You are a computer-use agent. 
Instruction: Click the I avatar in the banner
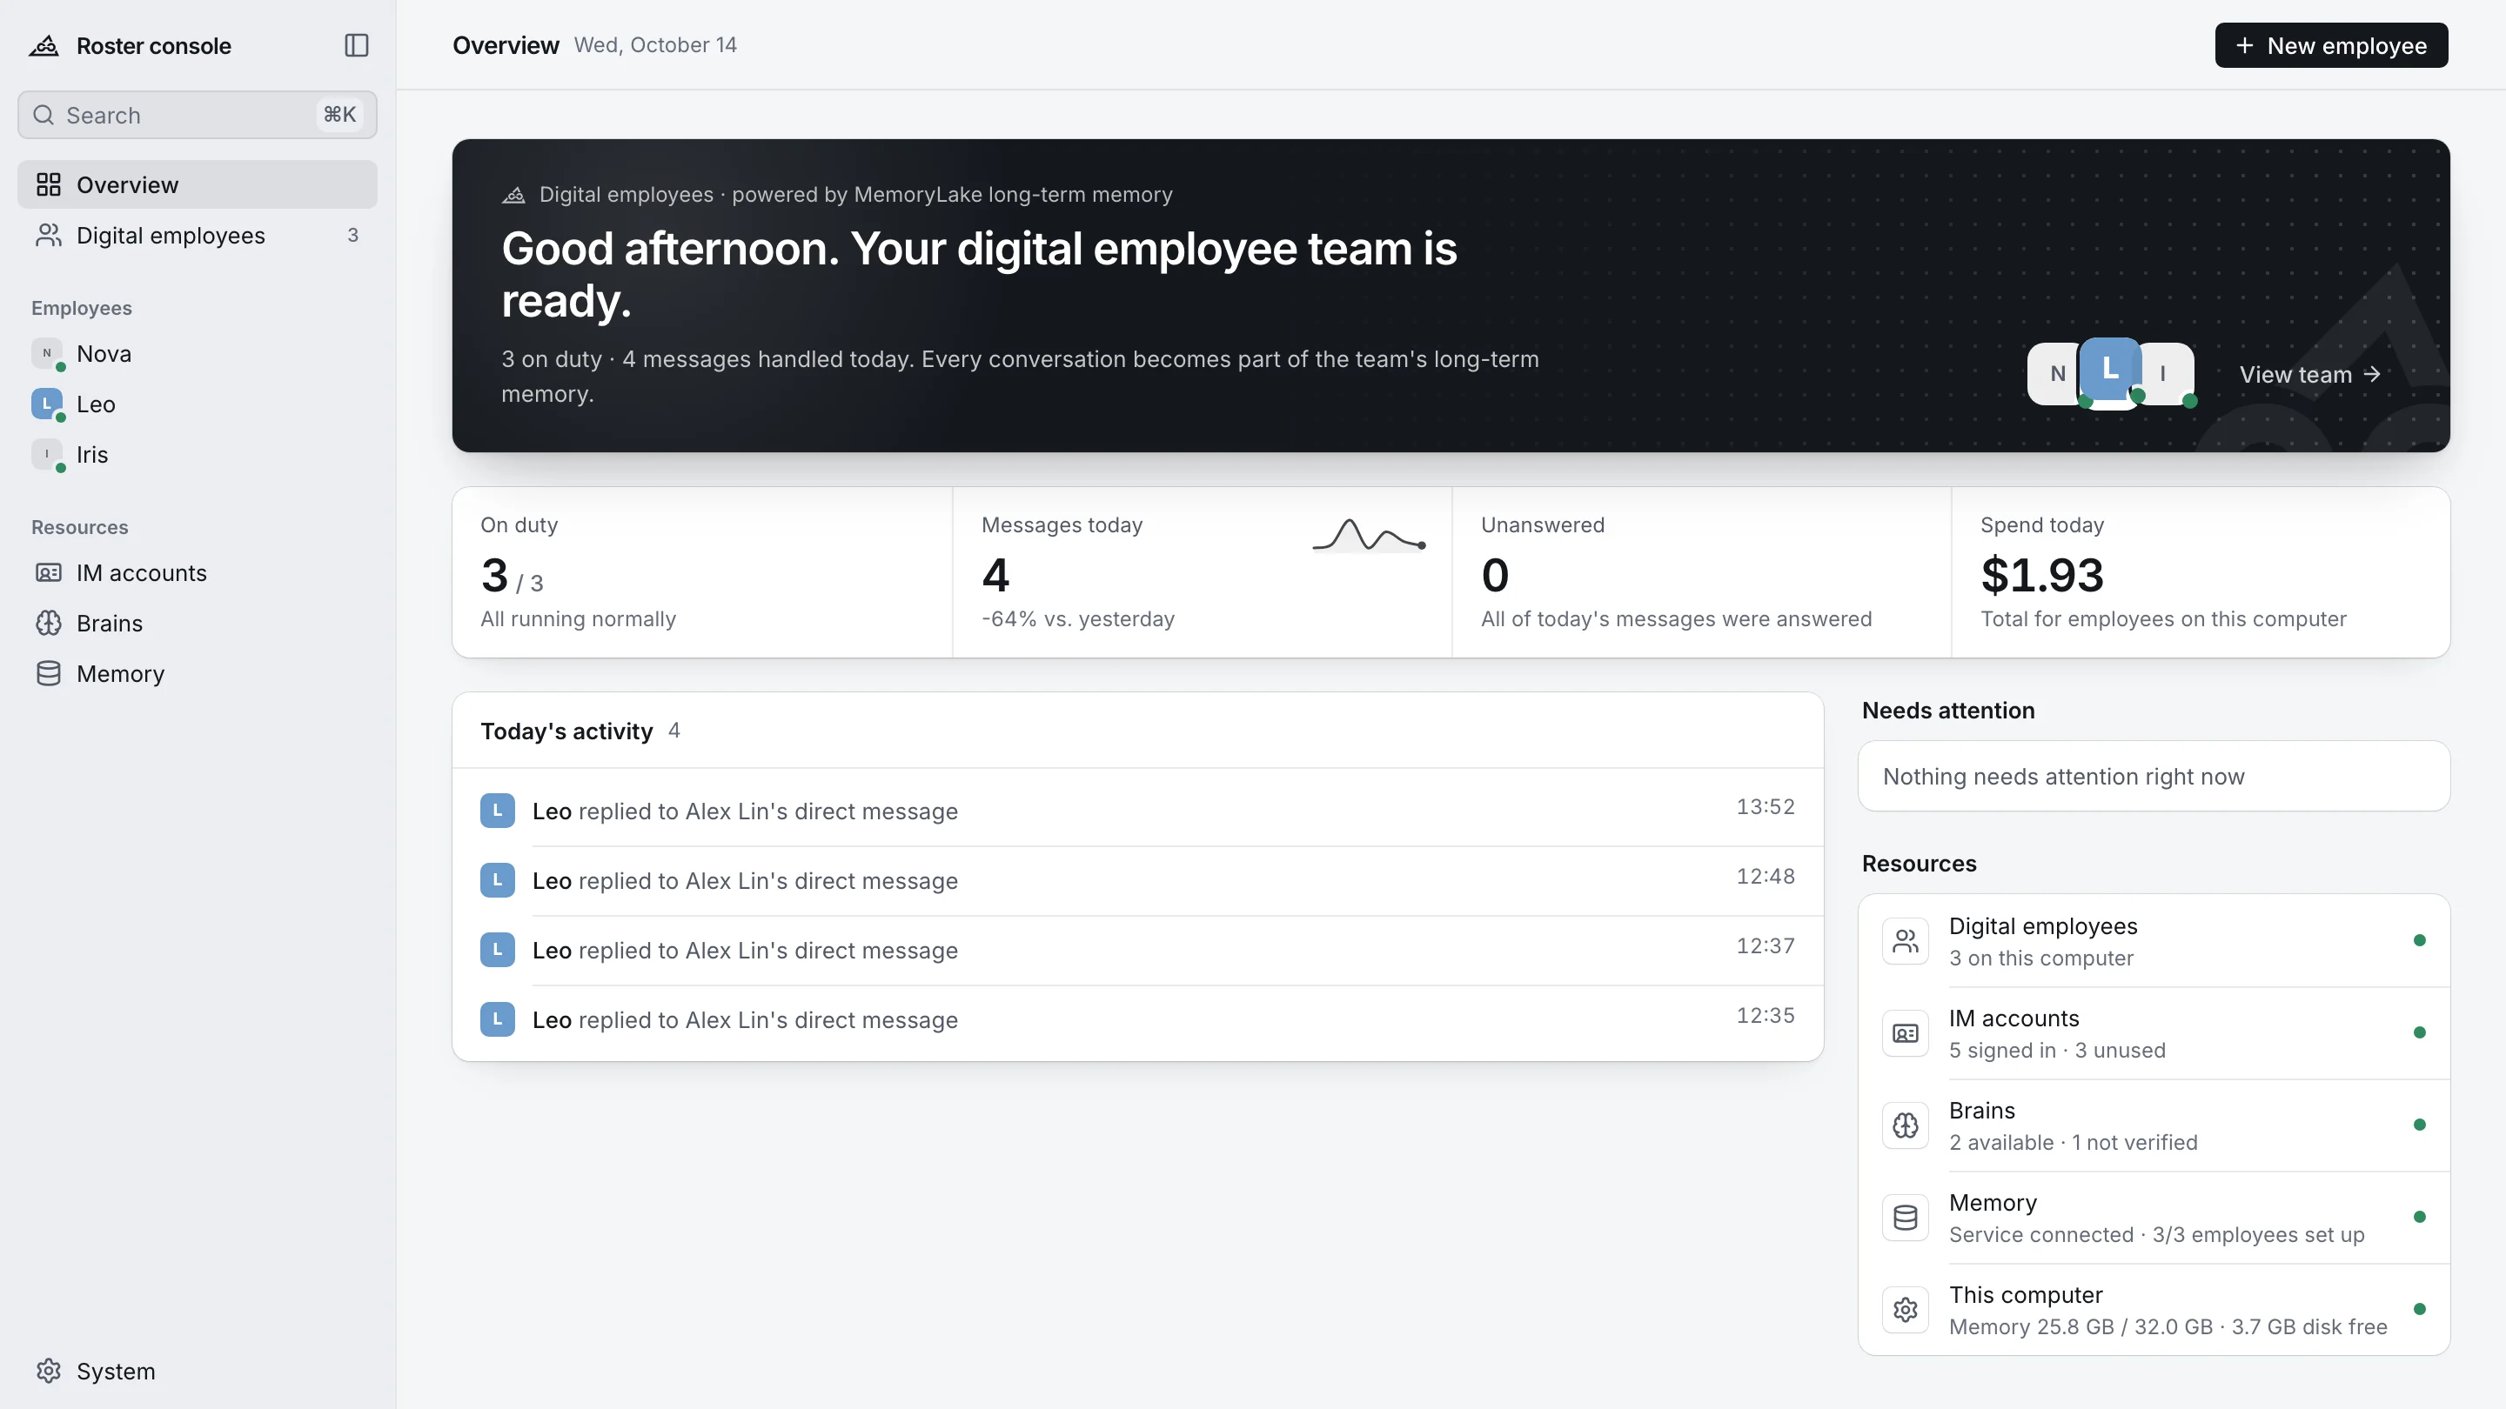(x=2167, y=373)
